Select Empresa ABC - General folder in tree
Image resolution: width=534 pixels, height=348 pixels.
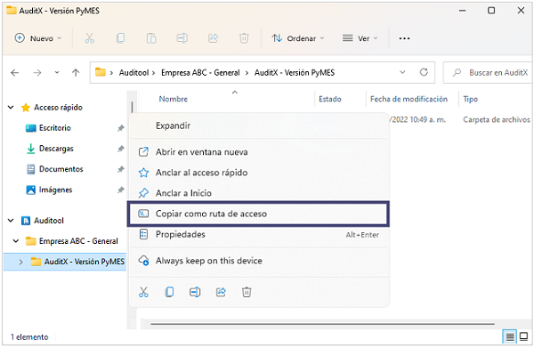(78, 241)
